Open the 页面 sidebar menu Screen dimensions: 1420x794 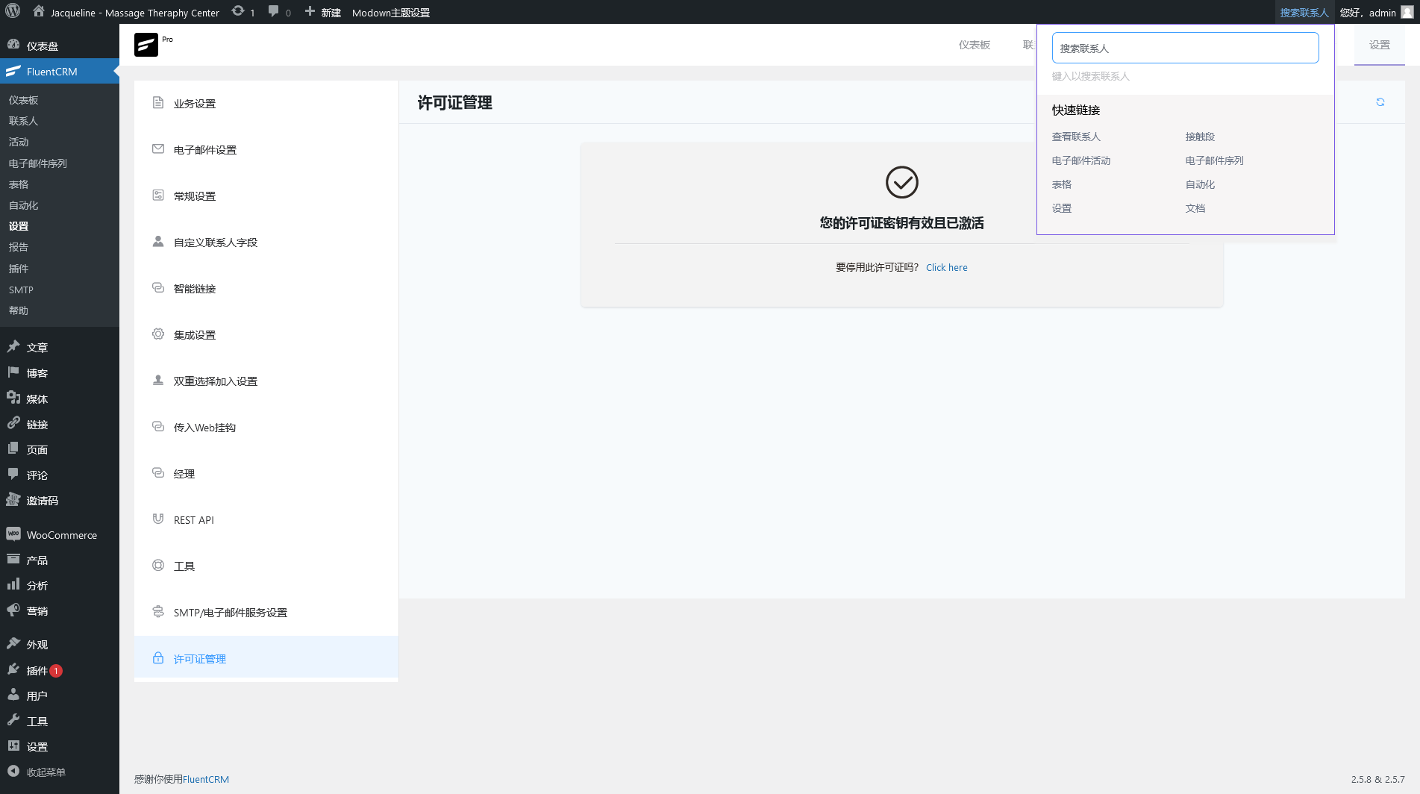pyautogui.click(x=60, y=449)
